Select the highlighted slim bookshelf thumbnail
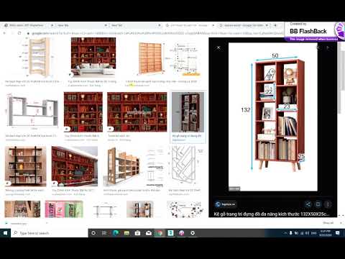The height and width of the screenshot is (259, 345). pyautogui.click(x=188, y=112)
